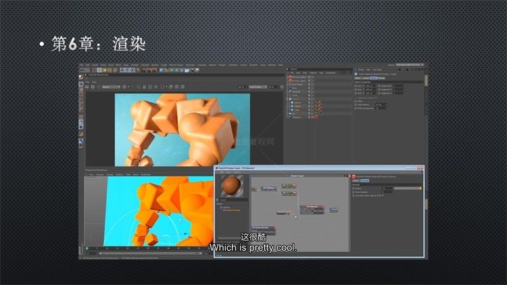
Task: Click the grid icon in RenderView toolbar
Action: point(150,87)
